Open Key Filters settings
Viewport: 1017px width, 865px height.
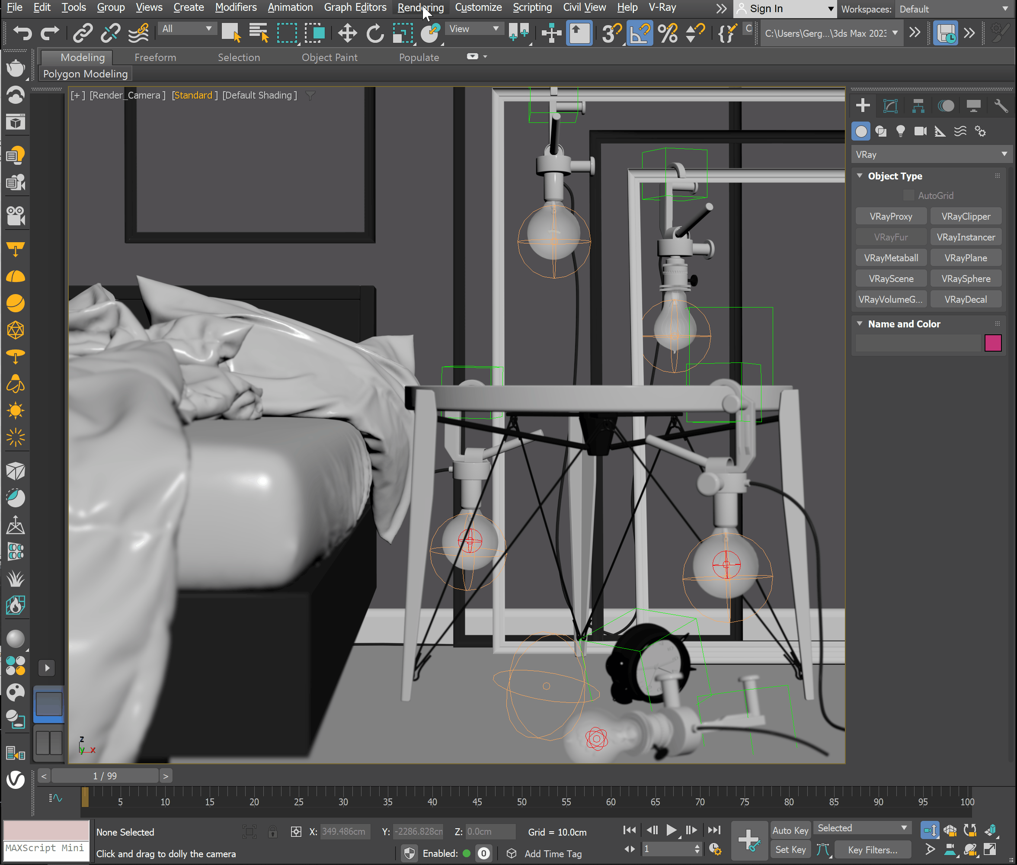[x=873, y=849]
